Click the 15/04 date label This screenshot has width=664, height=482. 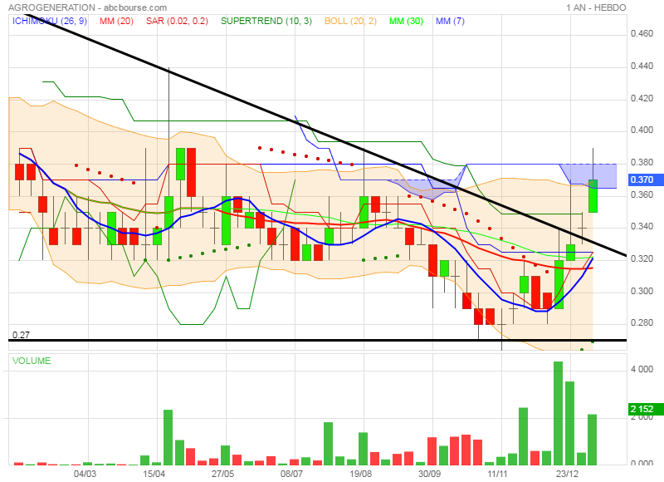point(154,474)
